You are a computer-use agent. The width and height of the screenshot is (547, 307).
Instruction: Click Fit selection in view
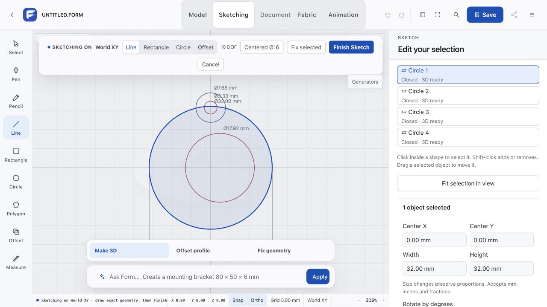point(468,183)
